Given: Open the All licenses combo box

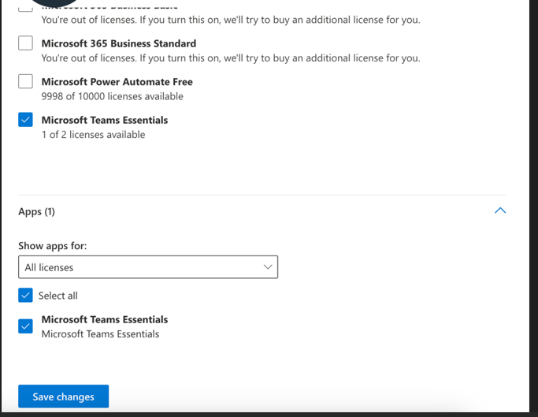Looking at the screenshot, I should coord(148,267).
